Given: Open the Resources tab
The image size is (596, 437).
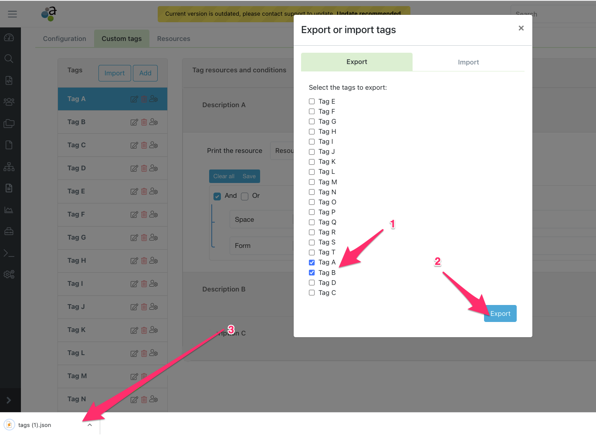Looking at the screenshot, I should (173, 39).
